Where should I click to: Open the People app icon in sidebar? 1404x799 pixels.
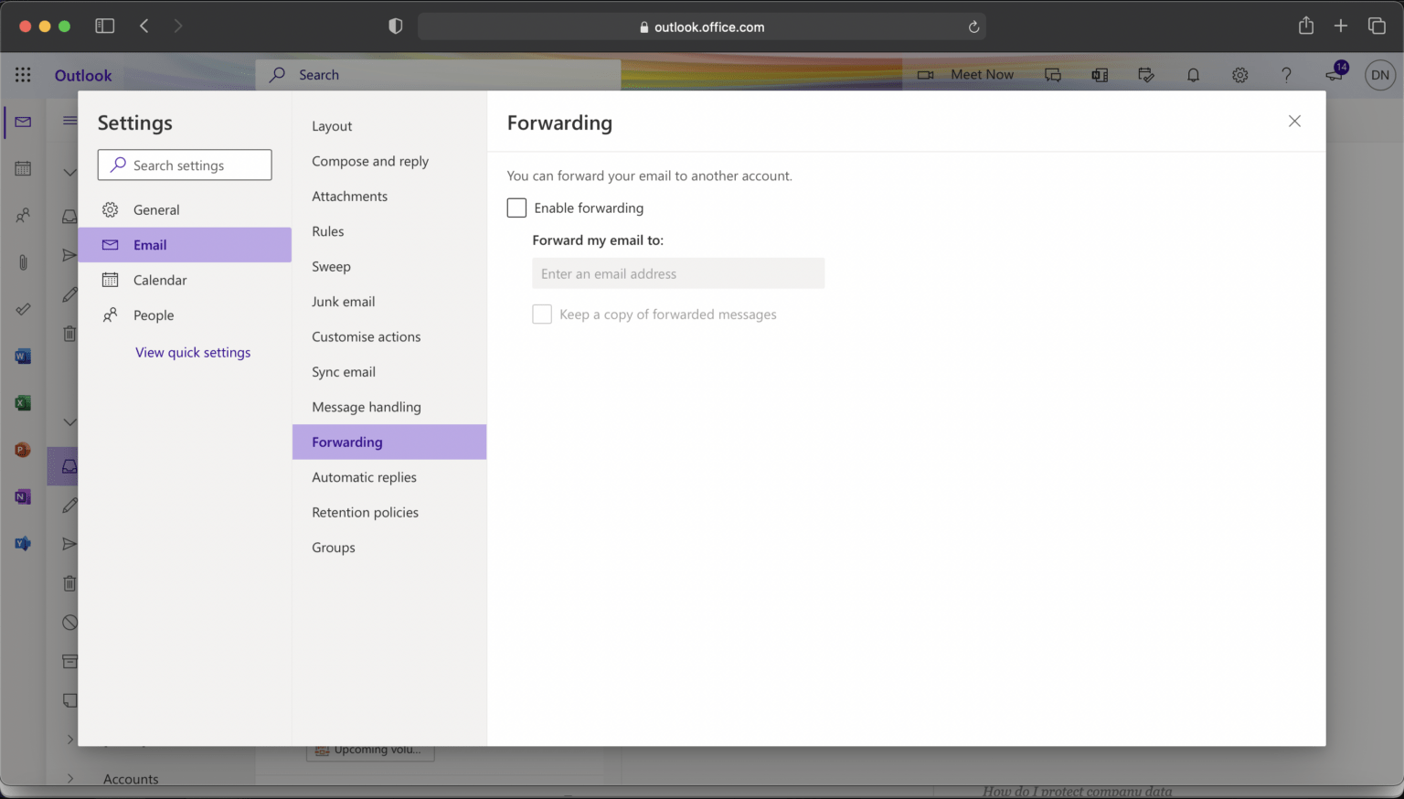22,216
